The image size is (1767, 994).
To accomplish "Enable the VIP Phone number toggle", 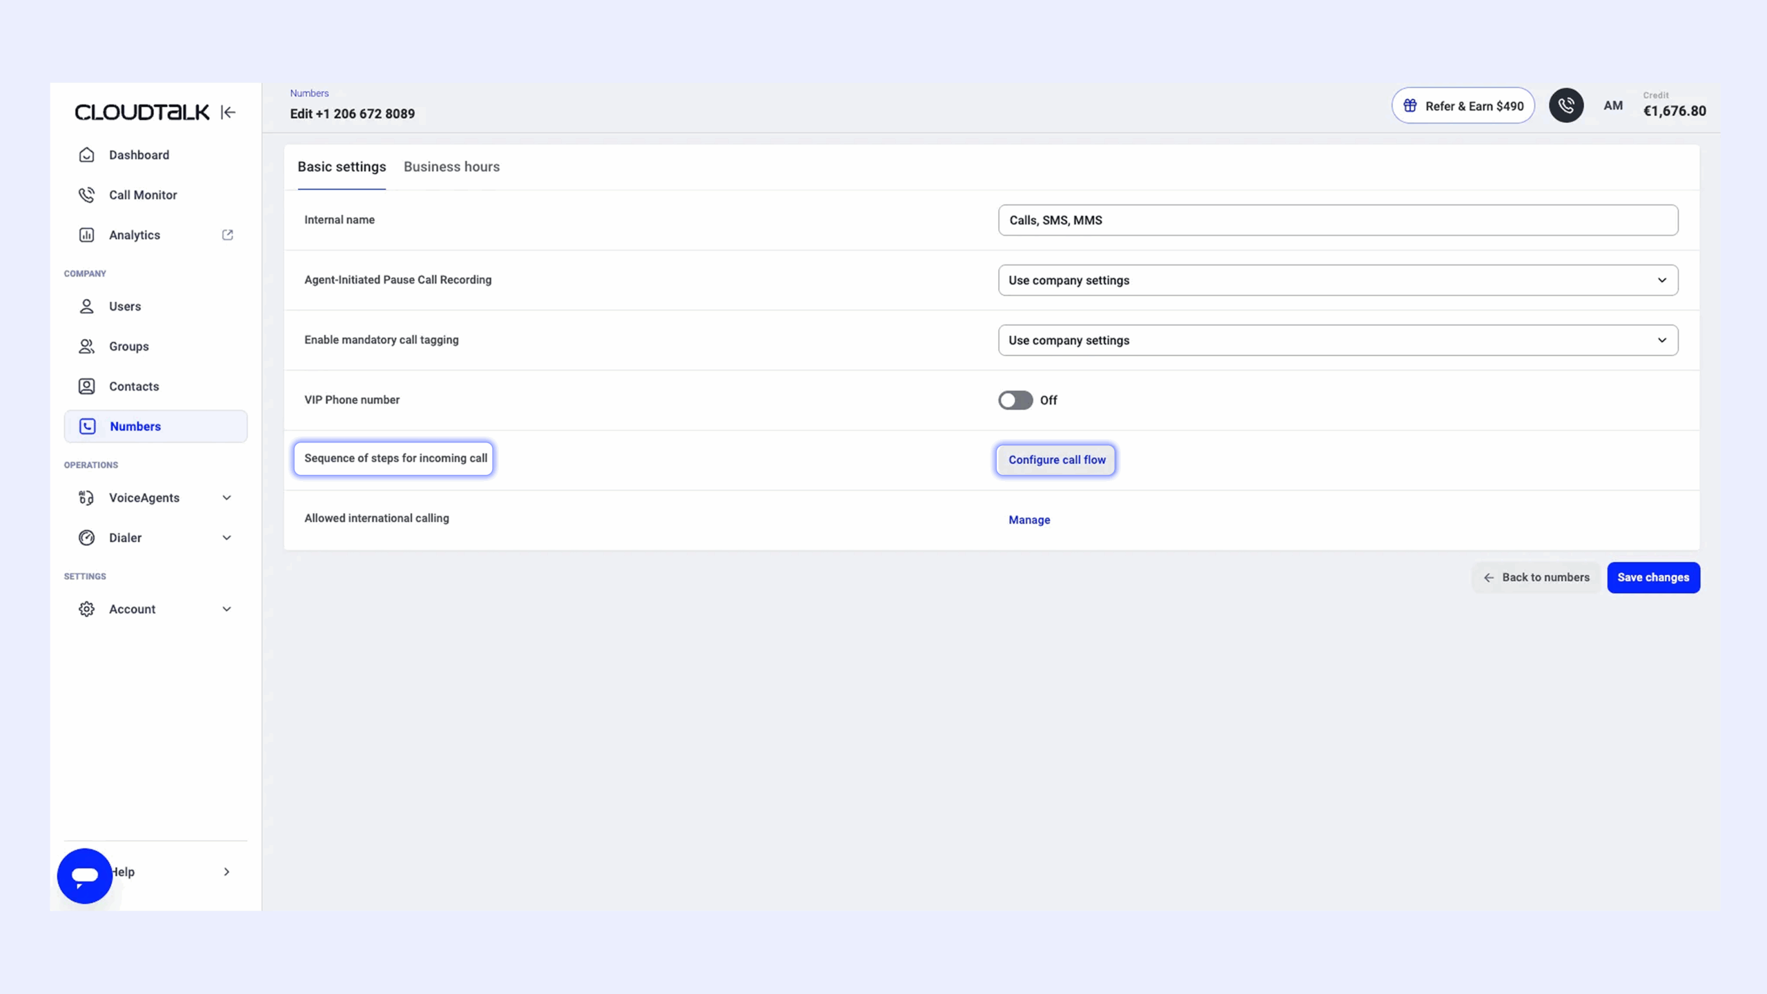I will pyautogui.click(x=1015, y=400).
